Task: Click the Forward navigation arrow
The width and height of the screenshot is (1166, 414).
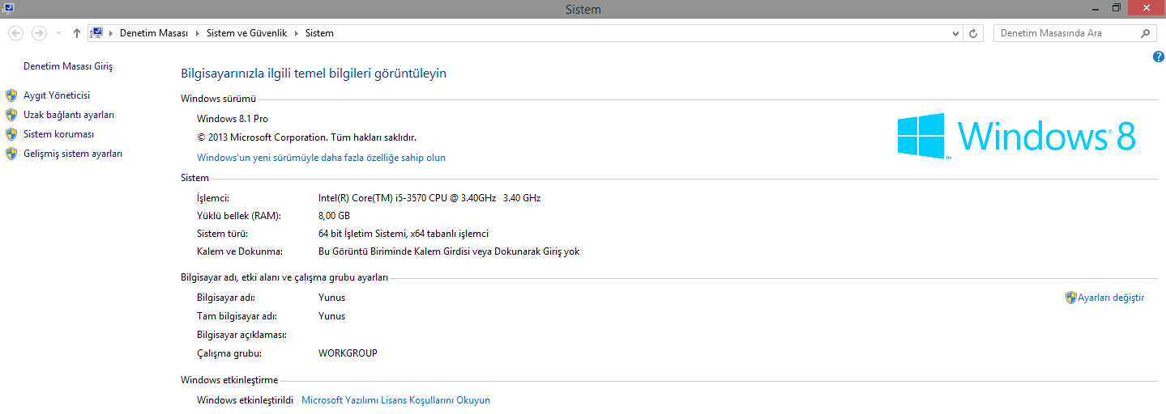Action: point(39,33)
